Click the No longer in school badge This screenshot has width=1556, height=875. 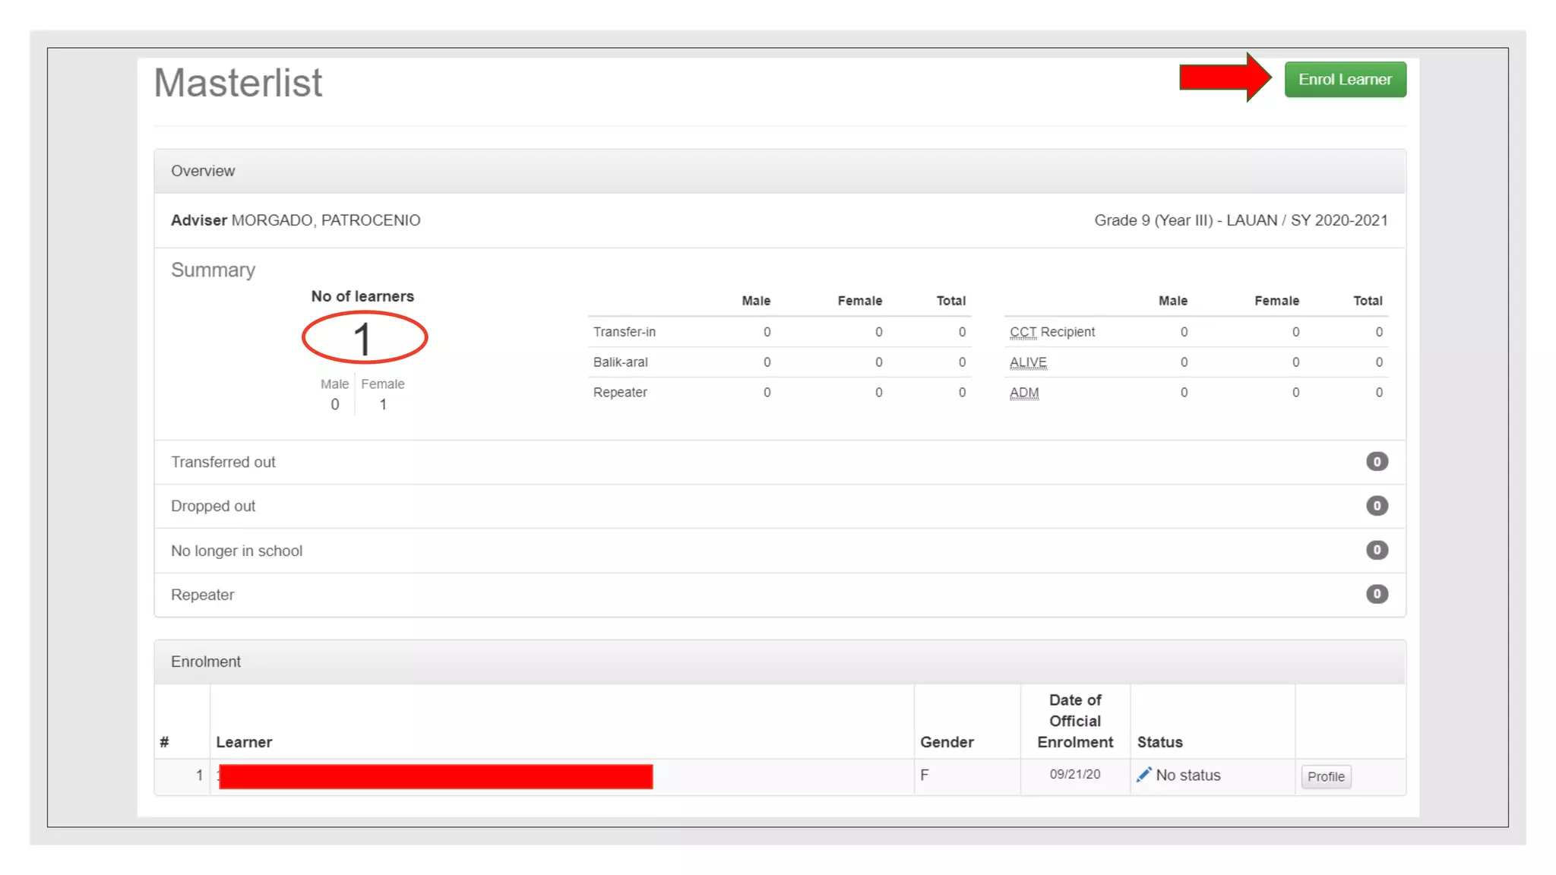1376,550
